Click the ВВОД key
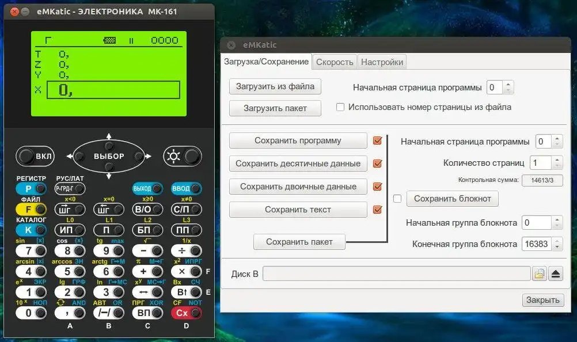577x342 pixels. pos(187,189)
